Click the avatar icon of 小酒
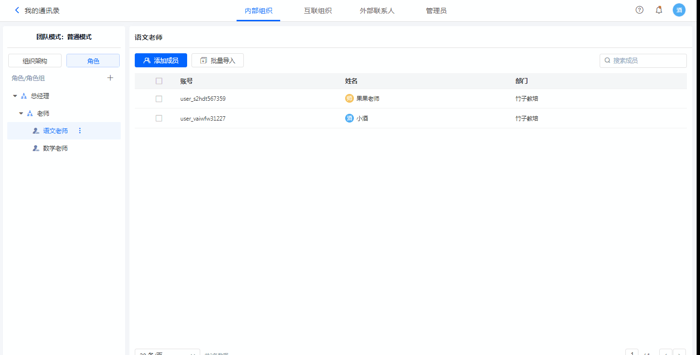Viewport: 700px width, 355px height. [349, 118]
